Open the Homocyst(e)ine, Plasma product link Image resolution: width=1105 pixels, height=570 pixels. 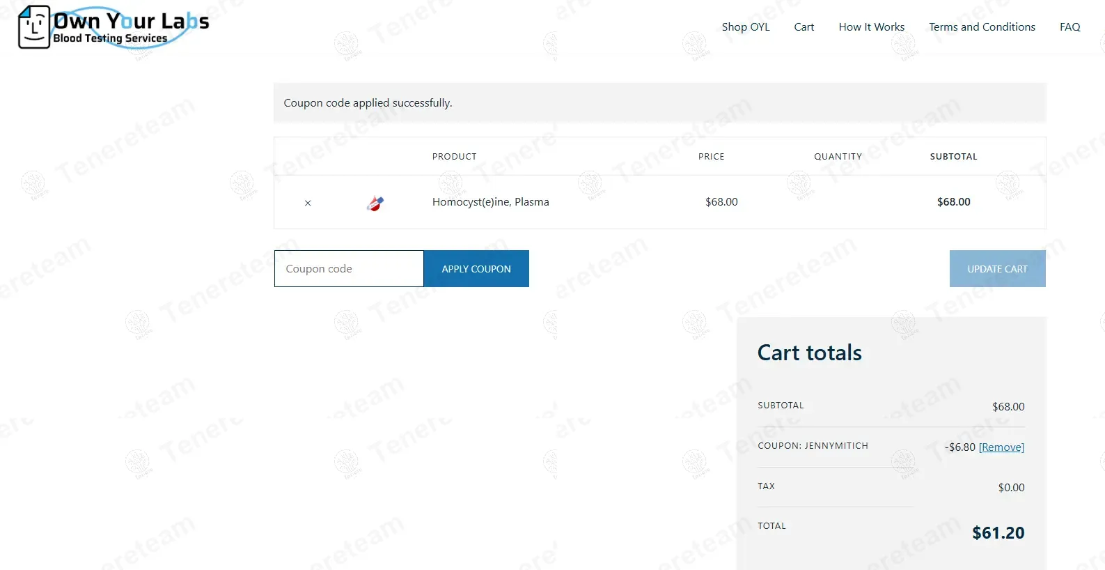(x=490, y=202)
